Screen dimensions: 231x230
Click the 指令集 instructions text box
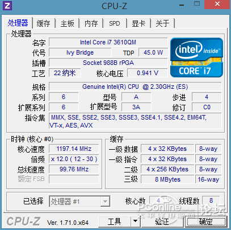[x=135, y=121]
